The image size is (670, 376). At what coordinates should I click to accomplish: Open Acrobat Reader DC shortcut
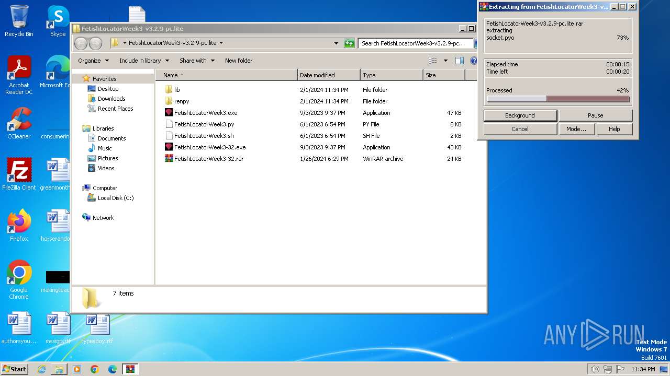(19, 76)
